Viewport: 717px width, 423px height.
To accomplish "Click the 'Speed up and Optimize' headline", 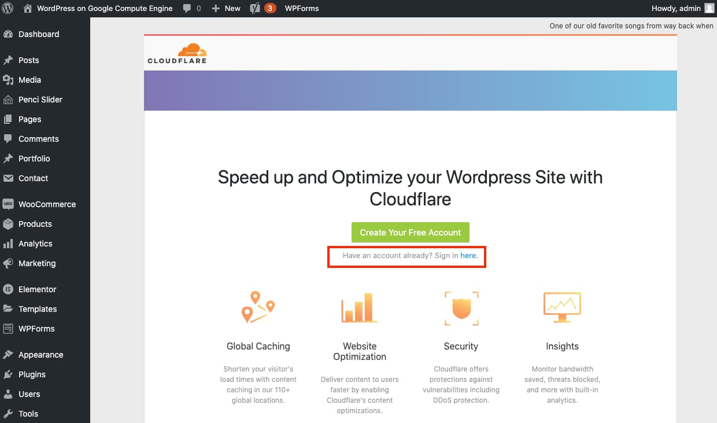I will [411, 188].
